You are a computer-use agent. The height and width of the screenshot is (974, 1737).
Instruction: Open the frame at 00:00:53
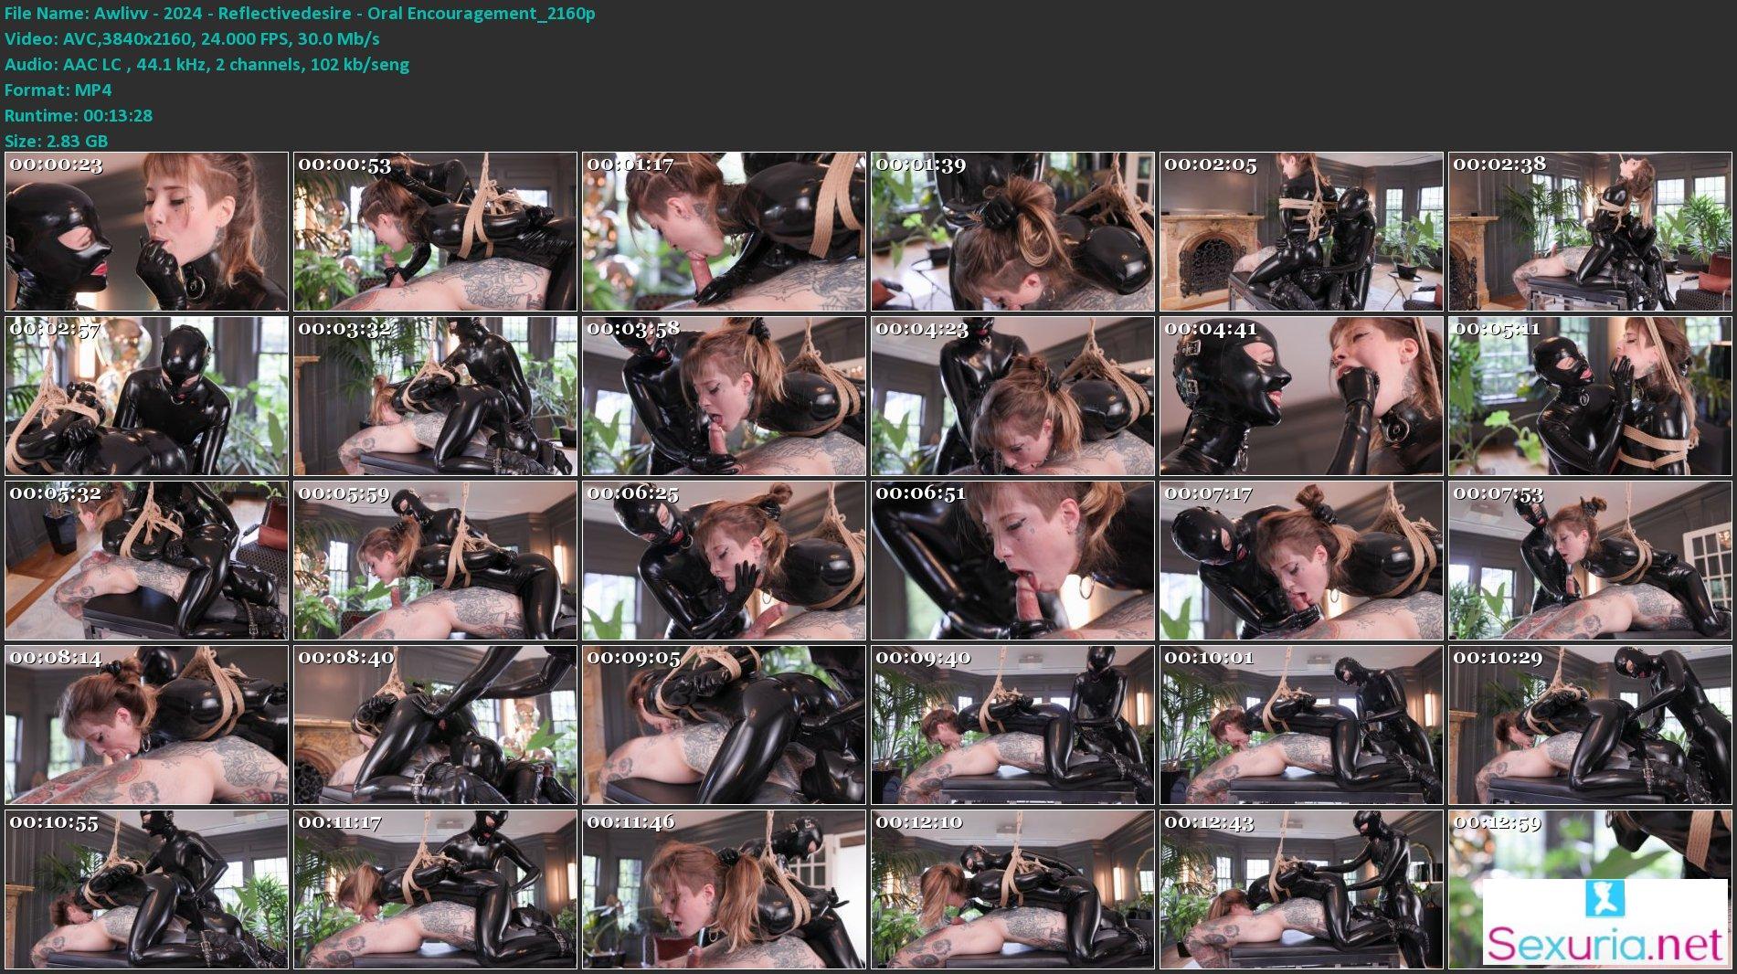[435, 232]
